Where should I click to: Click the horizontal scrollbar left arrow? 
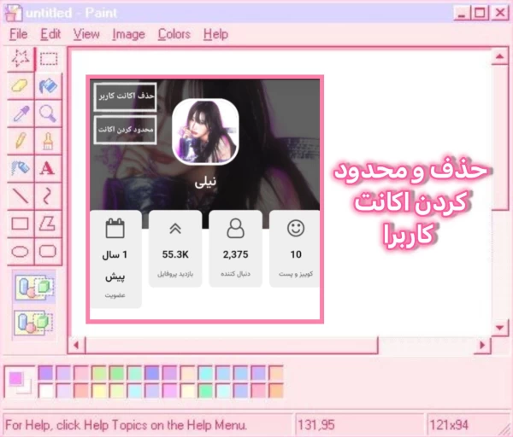click(77, 345)
